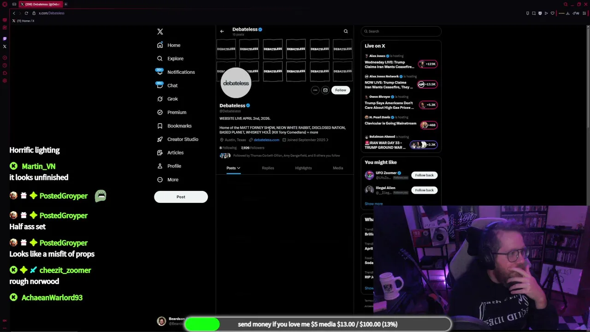Open a new browser tab with plus
Image resolution: width=590 pixels, height=332 pixels.
click(65, 4)
